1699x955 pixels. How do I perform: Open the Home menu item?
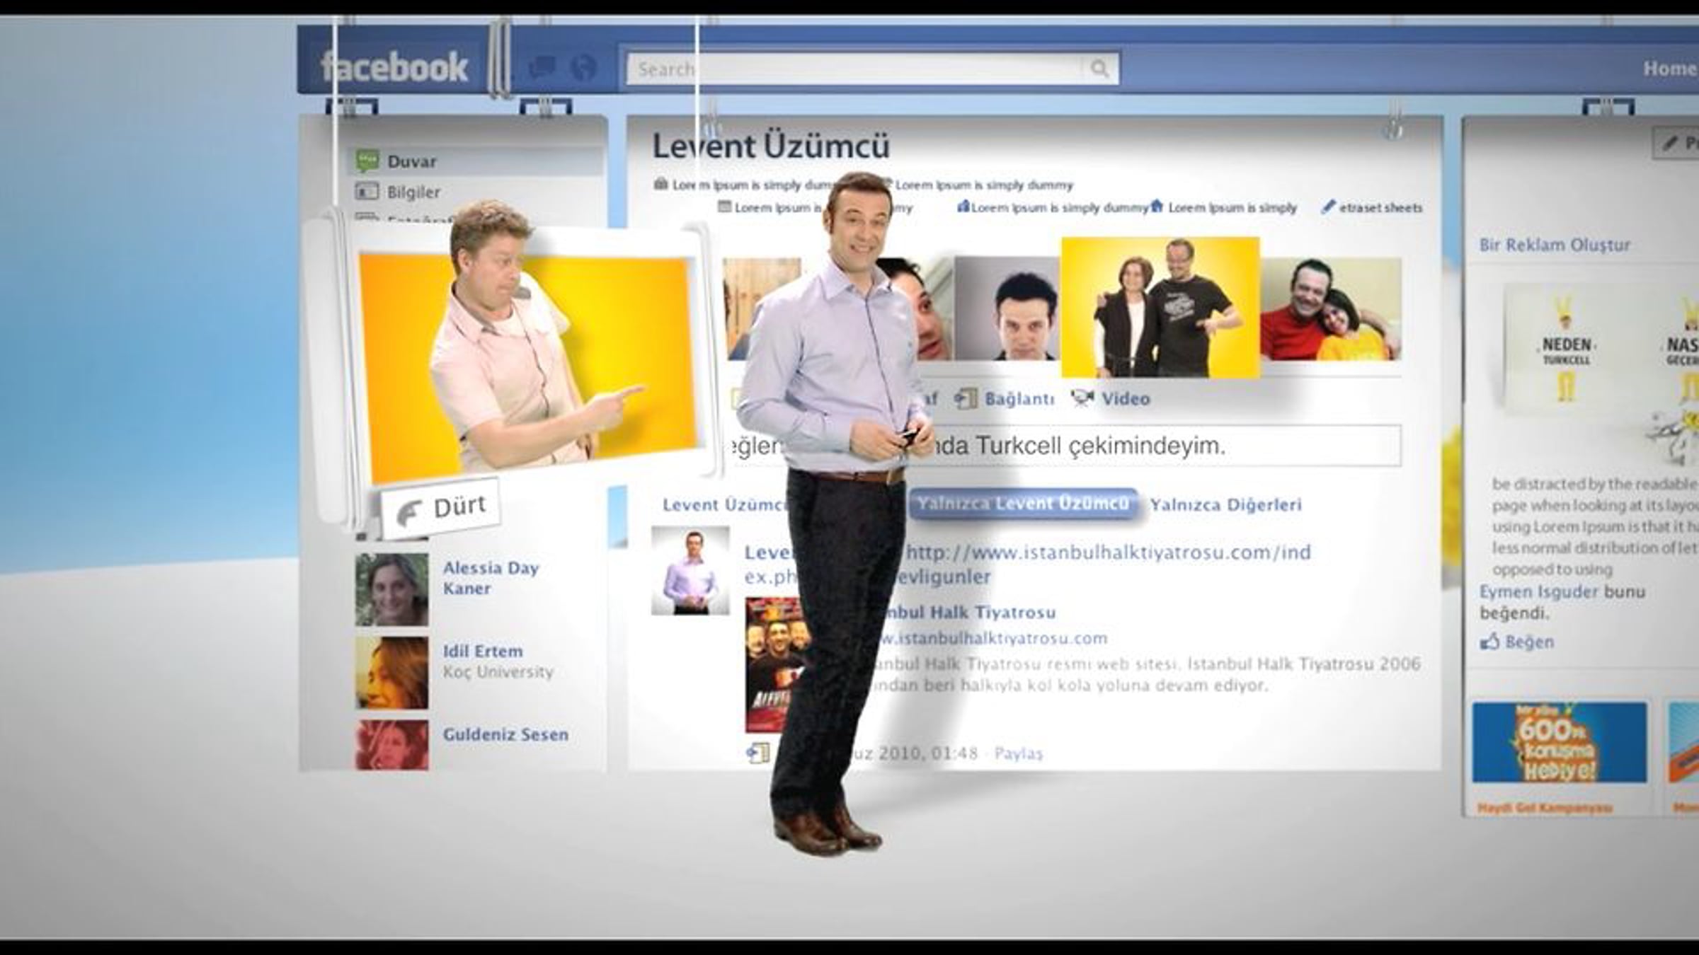tap(1669, 69)
